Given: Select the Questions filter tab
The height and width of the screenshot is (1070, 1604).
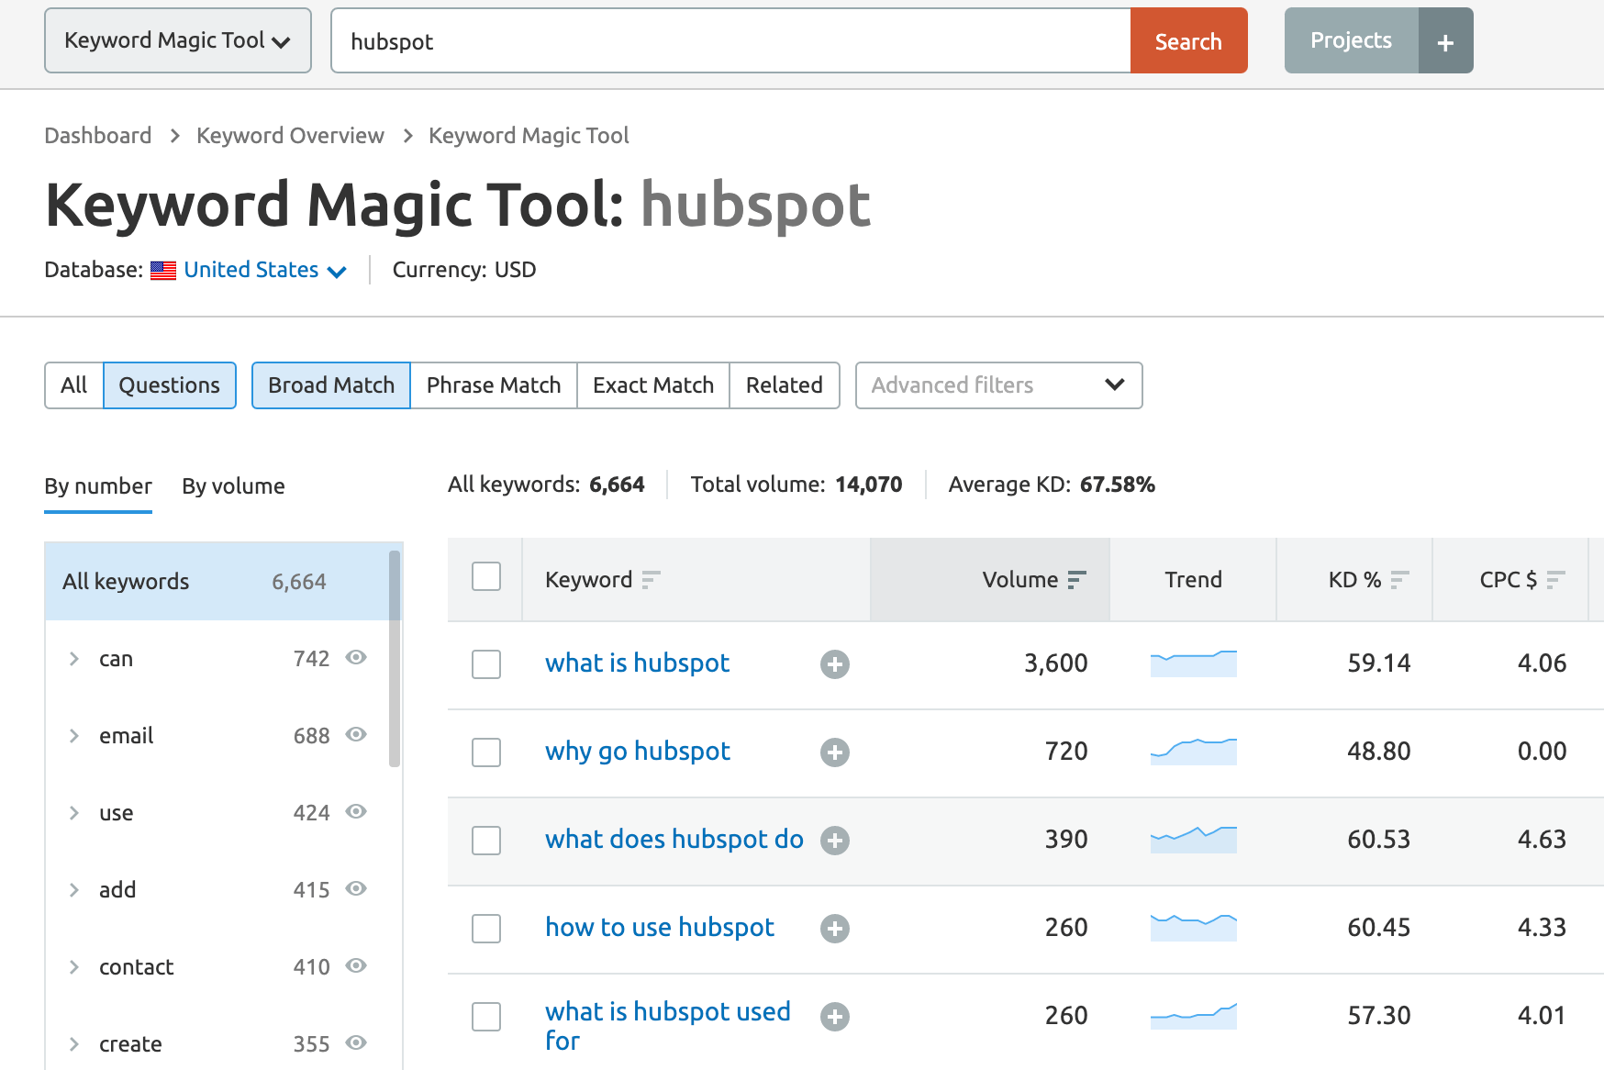Looking at the screenshot, I should 170,385.
